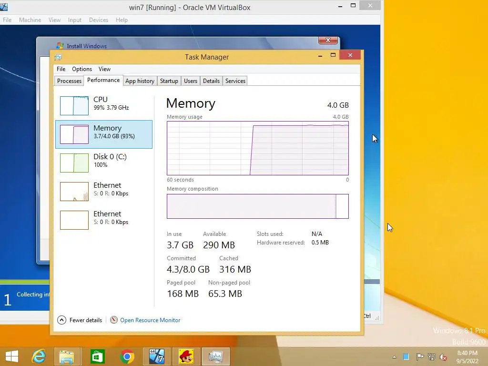The width and height of the screenshot is (488, 366).
Task: Maximize the VirtualBox window
Action: pyautogui.click(x=353, y=5)
